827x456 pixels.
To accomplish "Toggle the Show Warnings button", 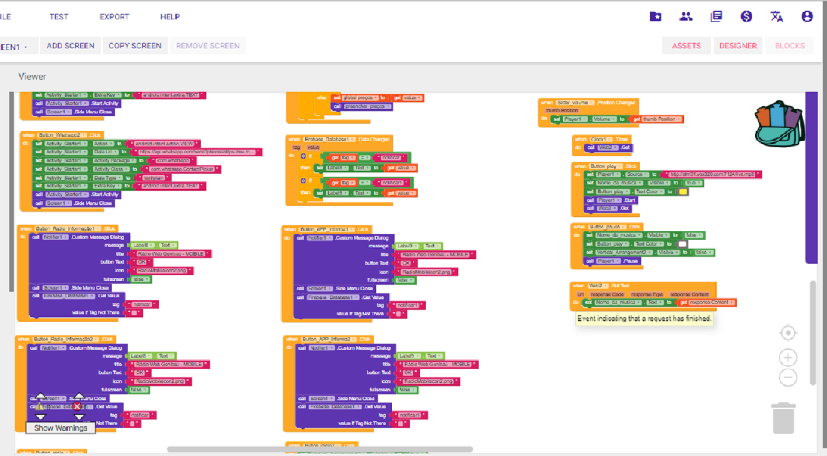I will [61, 428].
